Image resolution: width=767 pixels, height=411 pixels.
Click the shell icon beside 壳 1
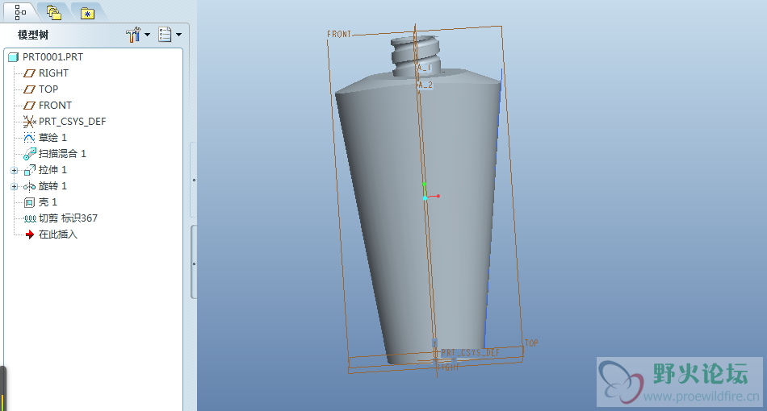[29, 202]
